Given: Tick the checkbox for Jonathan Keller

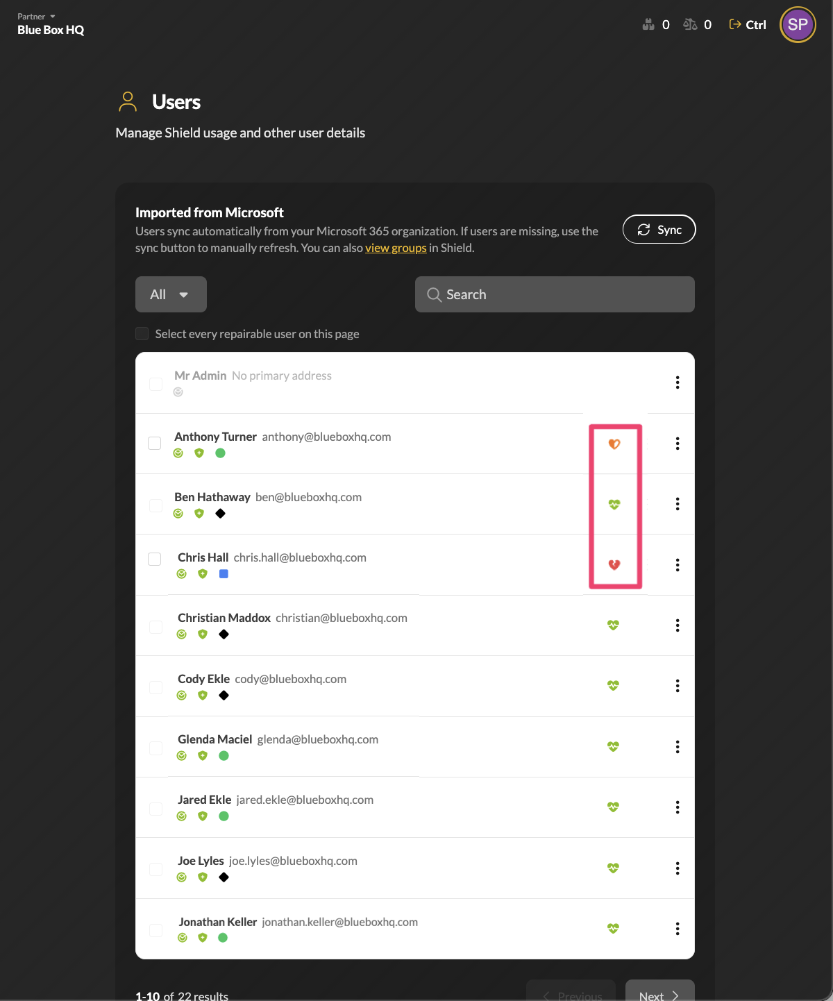Looking at the screenshot, I should (156, 930).
